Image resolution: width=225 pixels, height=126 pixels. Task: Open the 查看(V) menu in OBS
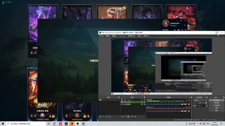pos(114,36)
